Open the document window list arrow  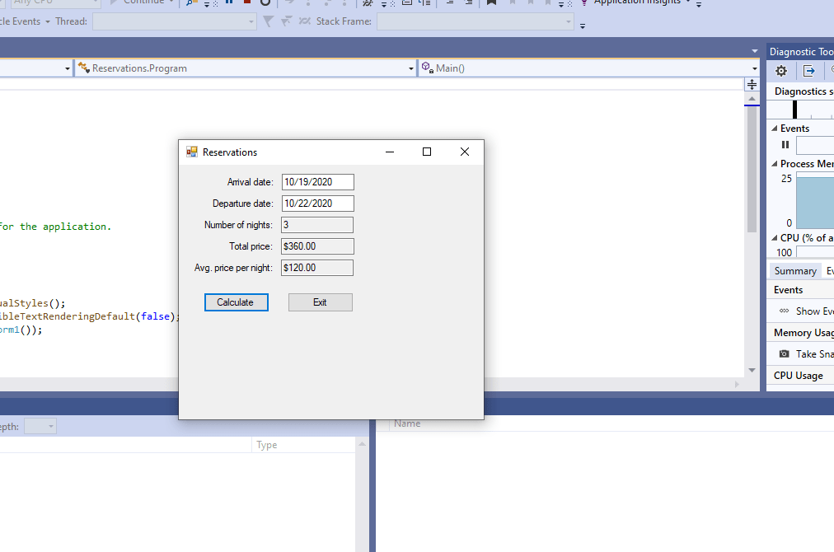(x=754, y=51)
